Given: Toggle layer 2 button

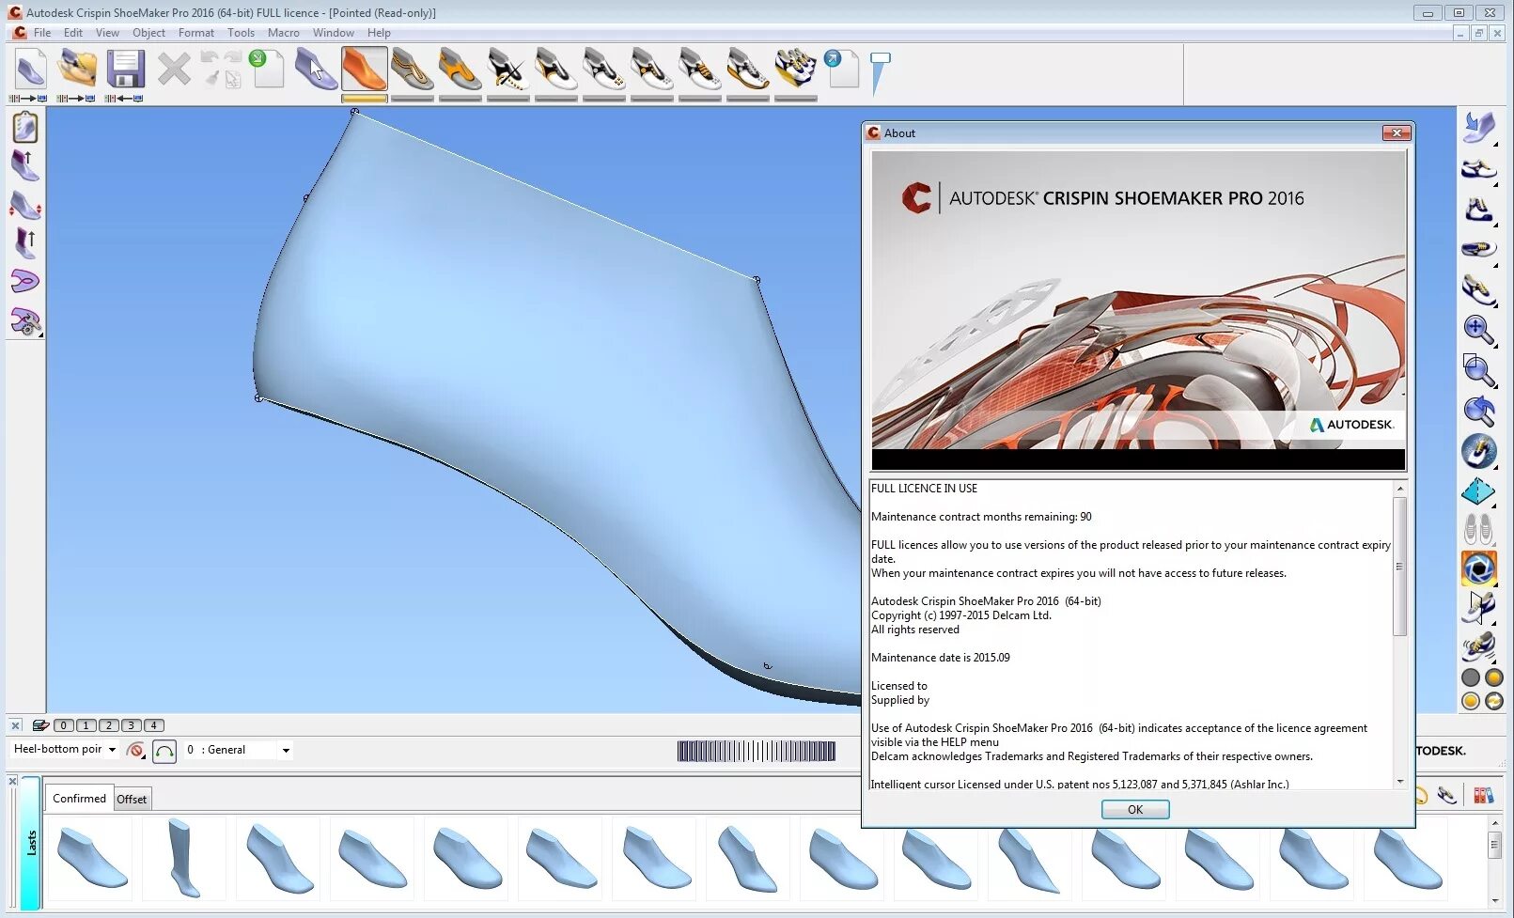Looking at the screenshot, I should tap(109, 725).
